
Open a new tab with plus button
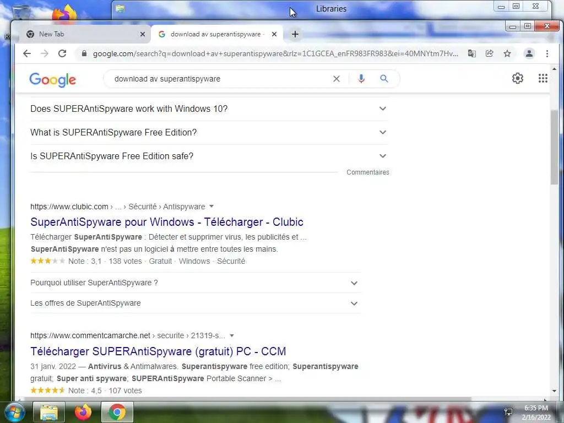295,34
